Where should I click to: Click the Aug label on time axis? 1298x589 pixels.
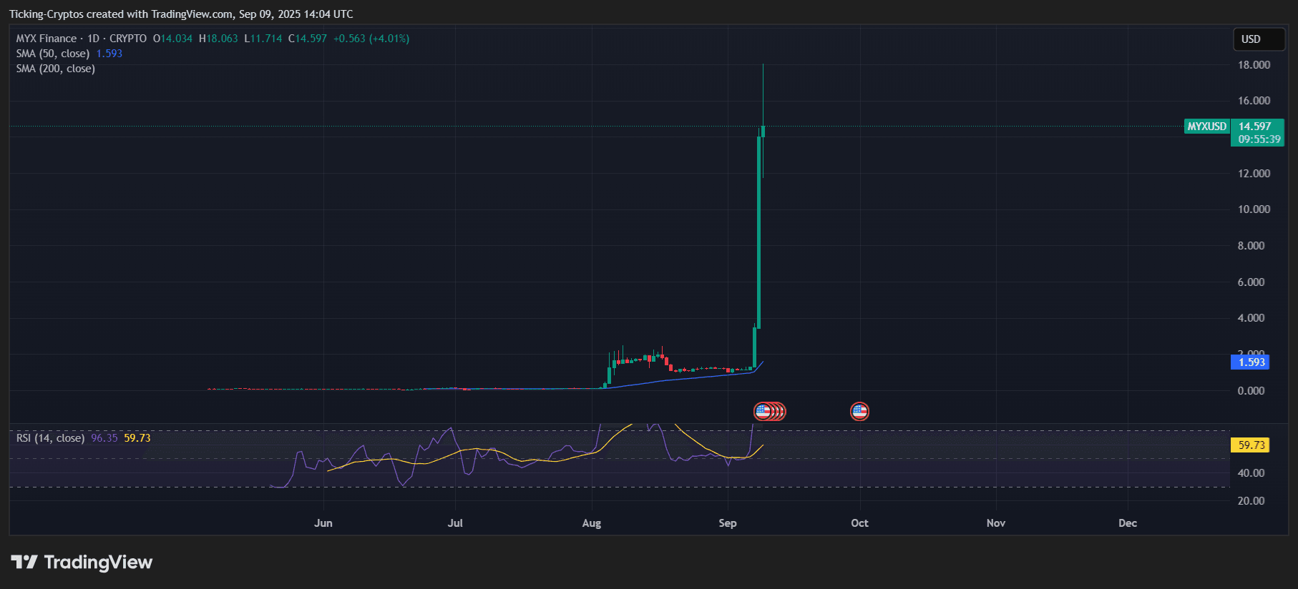point(592,523)
